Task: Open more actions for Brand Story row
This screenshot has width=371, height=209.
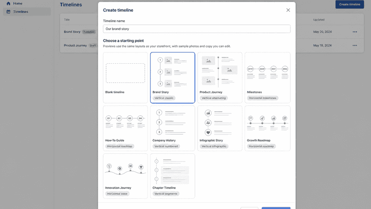Action: [x=355, y=32]
